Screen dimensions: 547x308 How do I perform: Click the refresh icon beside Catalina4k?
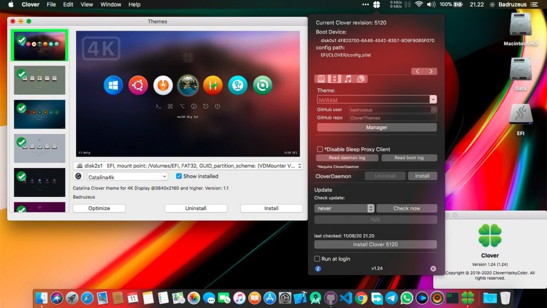click(78, 176)
